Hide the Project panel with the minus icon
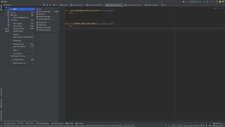This screenshot has height=127, width=225. [57, 5]
